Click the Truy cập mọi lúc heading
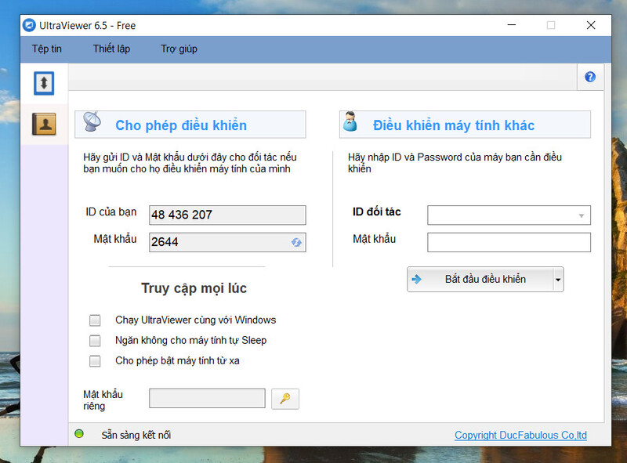Screen dimensions: 627x463 [x=194, y=288]
